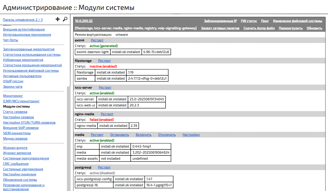Viewport: 328px width, 191px height.
Task: Open SIEM коннекторы page
Action: [x=17, y=133]
